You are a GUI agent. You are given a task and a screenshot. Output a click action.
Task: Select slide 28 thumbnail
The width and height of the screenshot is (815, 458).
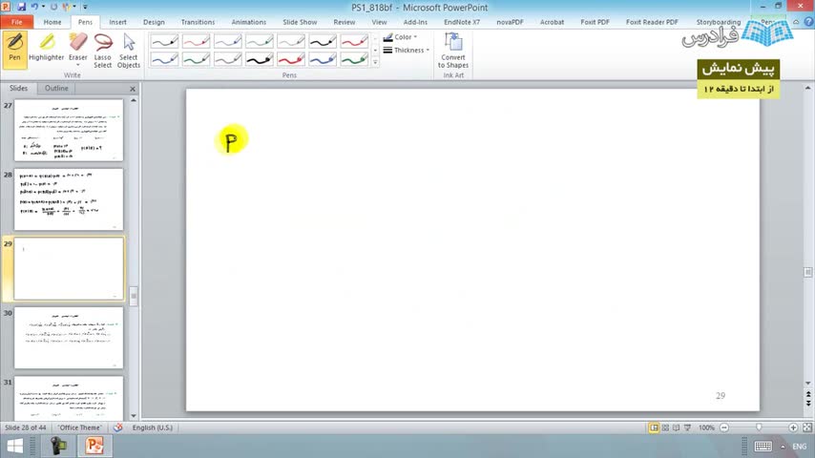point(69,199)
